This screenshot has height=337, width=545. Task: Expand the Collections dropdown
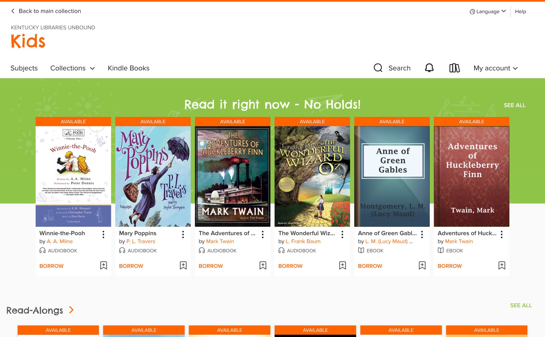pyautogui.click(x=72, y=68)
